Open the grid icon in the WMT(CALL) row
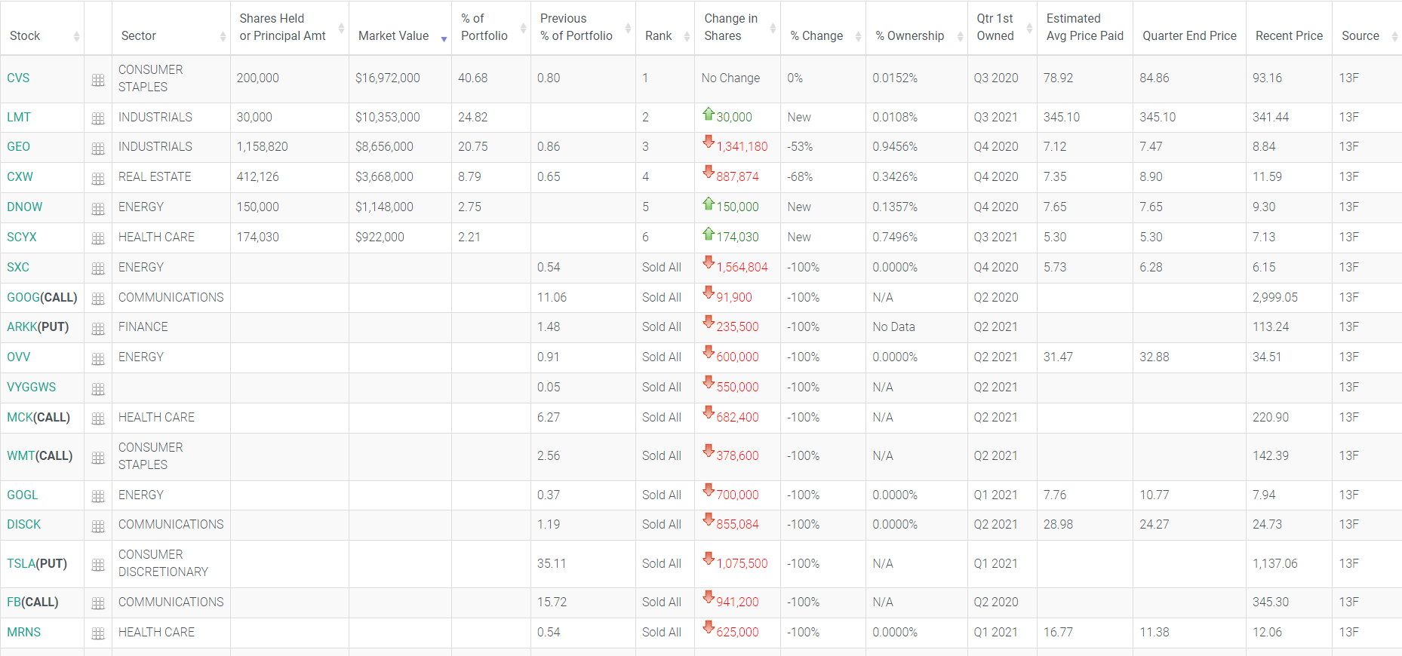The width and height of the screenshot is (1402, 656). pos(98,458)
